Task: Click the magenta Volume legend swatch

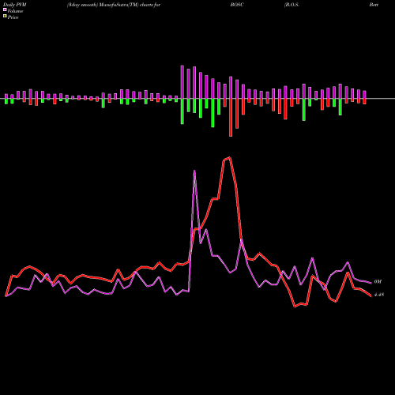Action: 5,9
